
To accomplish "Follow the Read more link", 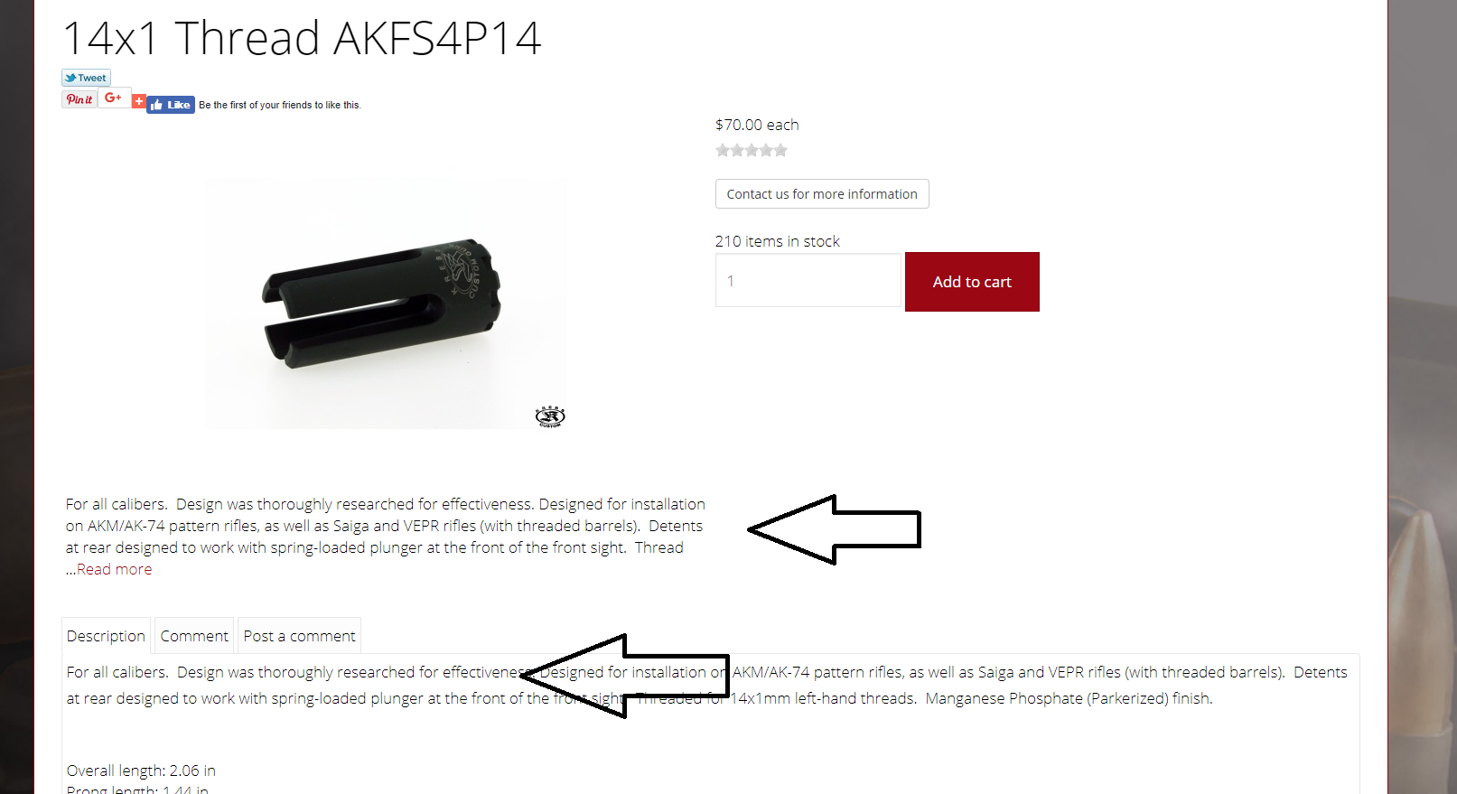I will click(114, 569).
